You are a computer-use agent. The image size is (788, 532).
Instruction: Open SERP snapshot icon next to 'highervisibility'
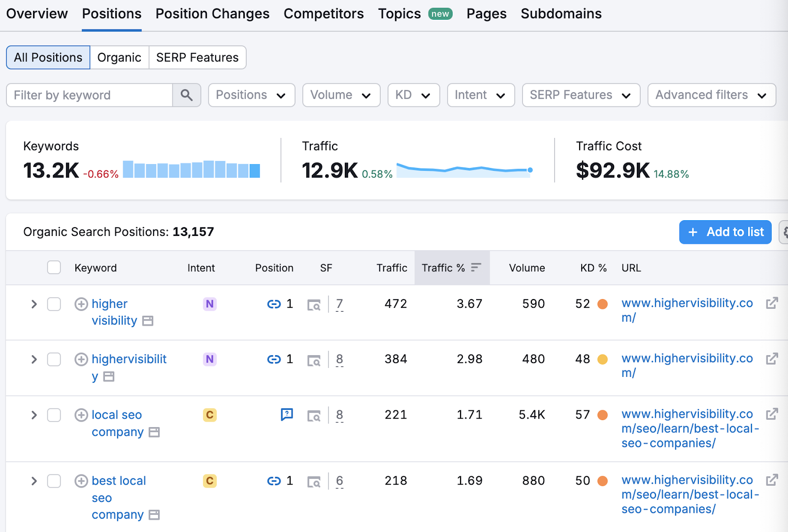pos(109,377)
